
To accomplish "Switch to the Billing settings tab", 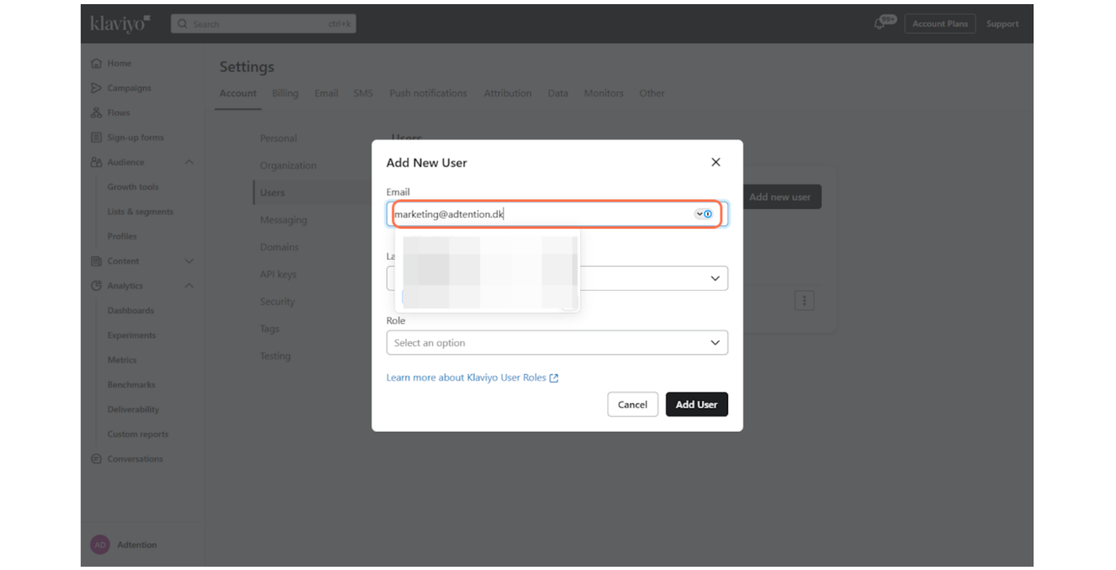I will (285, 93).
